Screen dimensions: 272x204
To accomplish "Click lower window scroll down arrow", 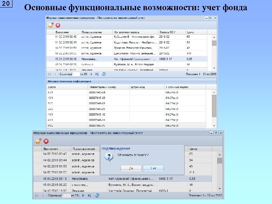I will click(219, 189).
